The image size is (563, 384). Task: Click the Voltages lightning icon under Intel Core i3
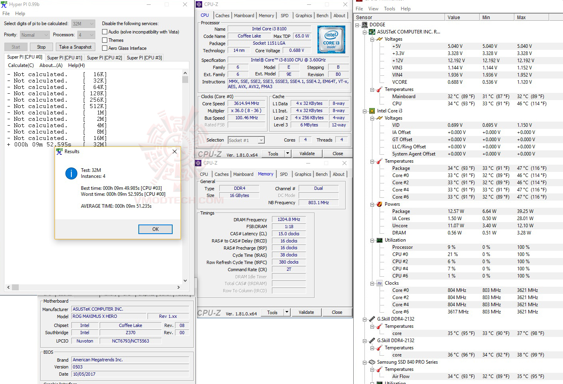point(380,118)
